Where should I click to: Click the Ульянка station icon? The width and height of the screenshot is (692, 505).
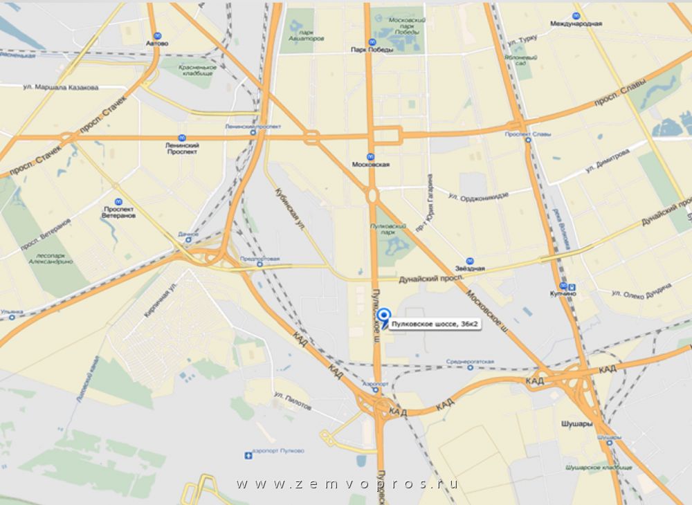(x=12, y=317)
